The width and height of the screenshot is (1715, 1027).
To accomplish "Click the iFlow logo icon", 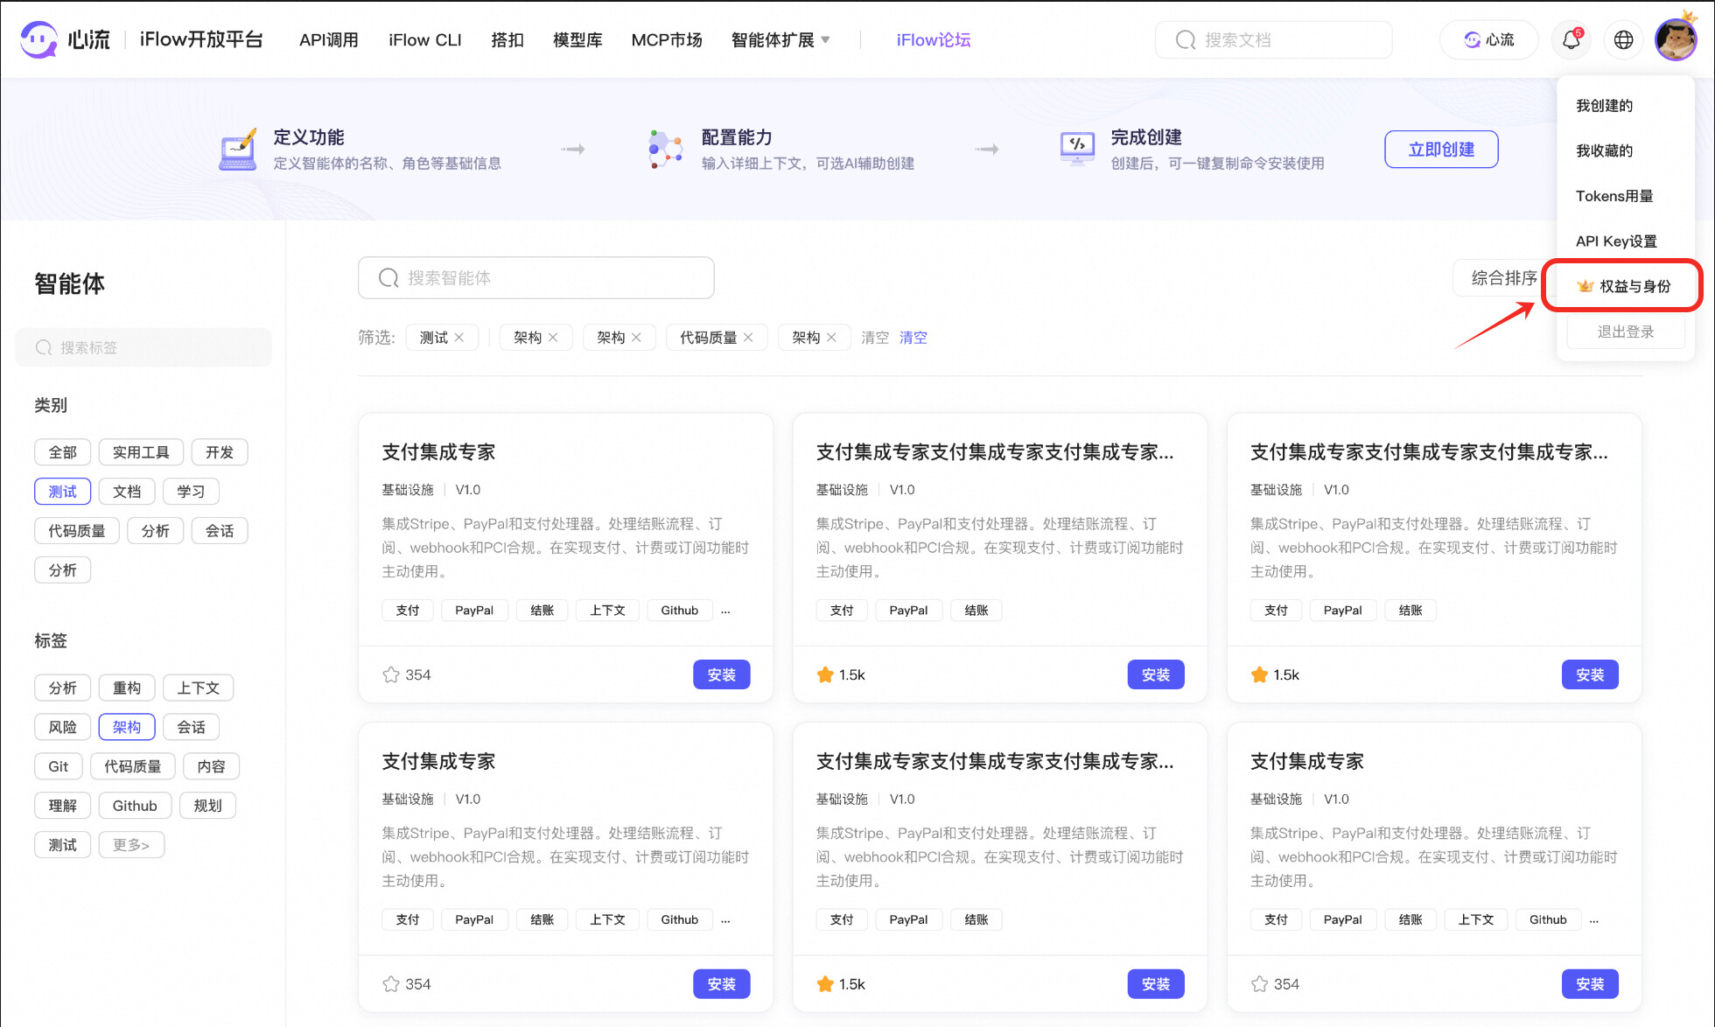I will coord(38,39).
